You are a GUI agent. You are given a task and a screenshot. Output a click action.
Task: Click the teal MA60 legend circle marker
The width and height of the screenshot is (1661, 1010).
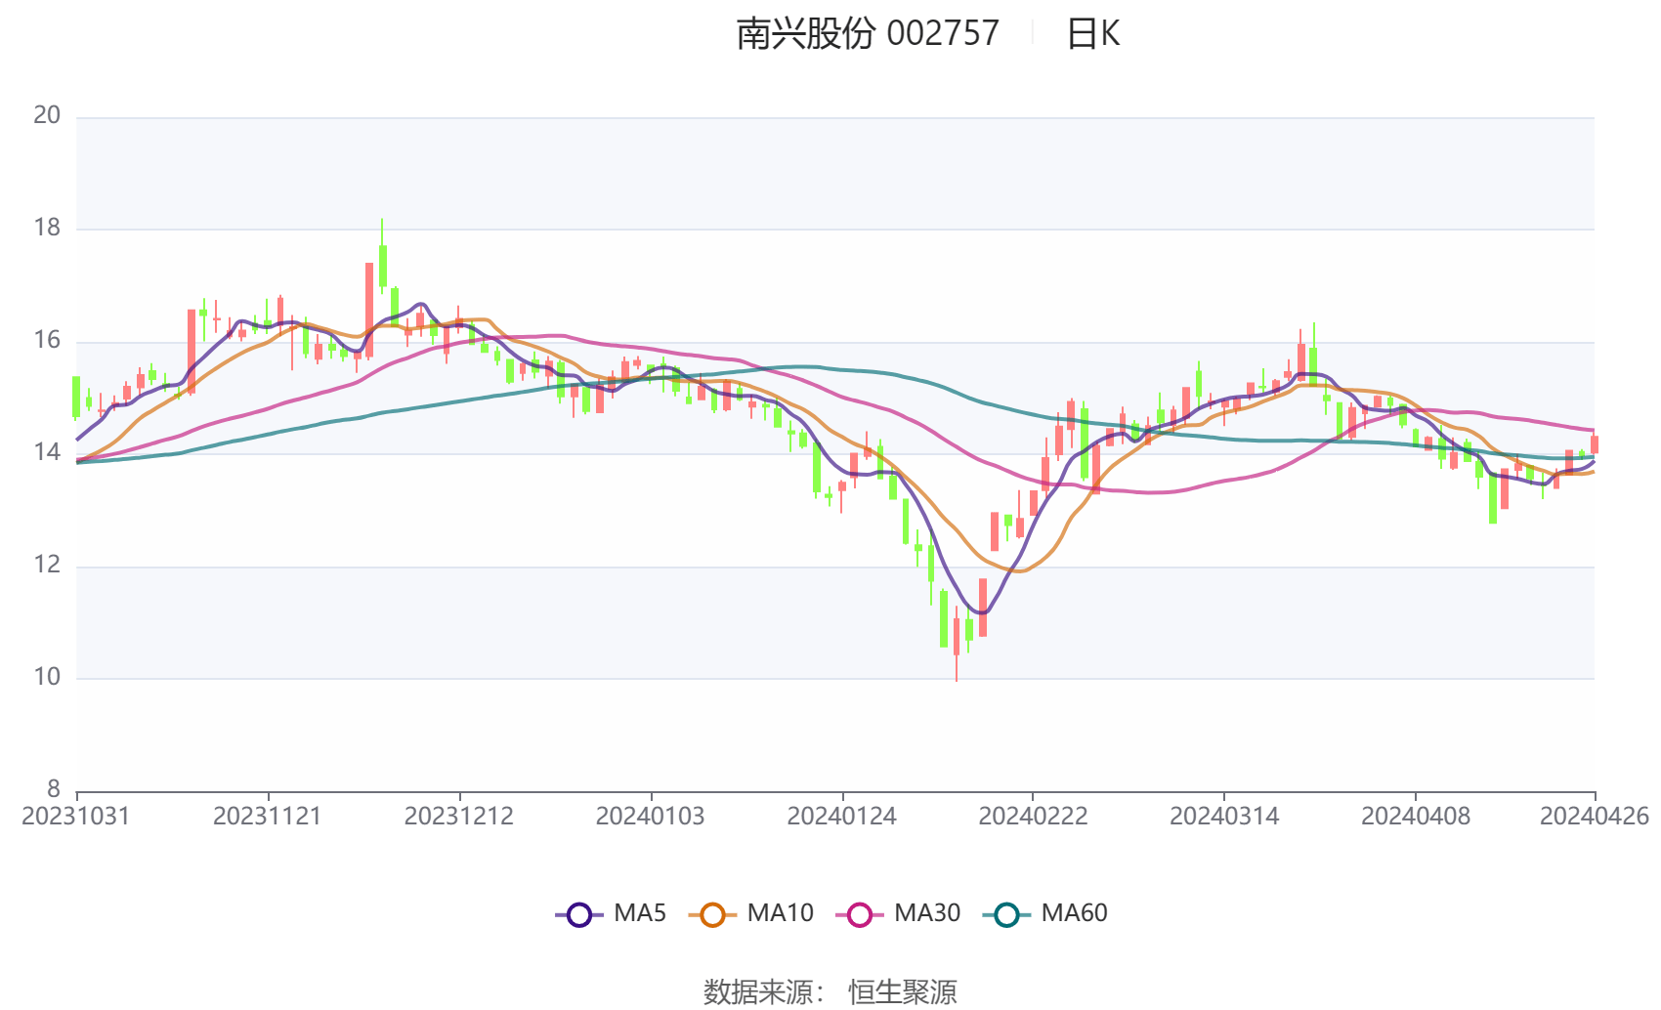[1006, 915]
